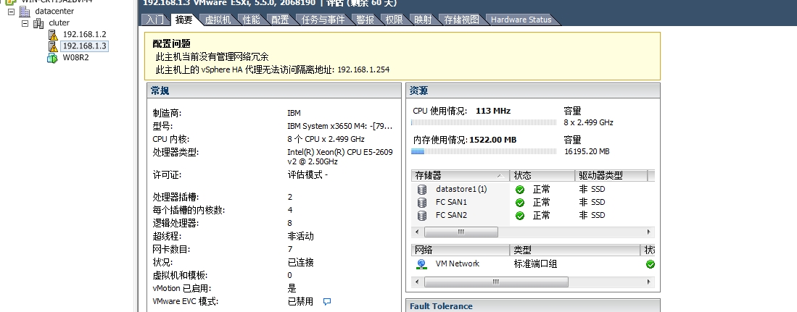Click the green status icon for FC SAN2
The image size is (797, 312).
pyautogui.click(x=519, y=216)
